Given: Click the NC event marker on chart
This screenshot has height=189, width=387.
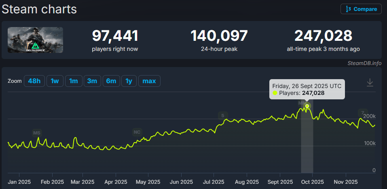Looking at the screenshot, I should coord(137,132).
